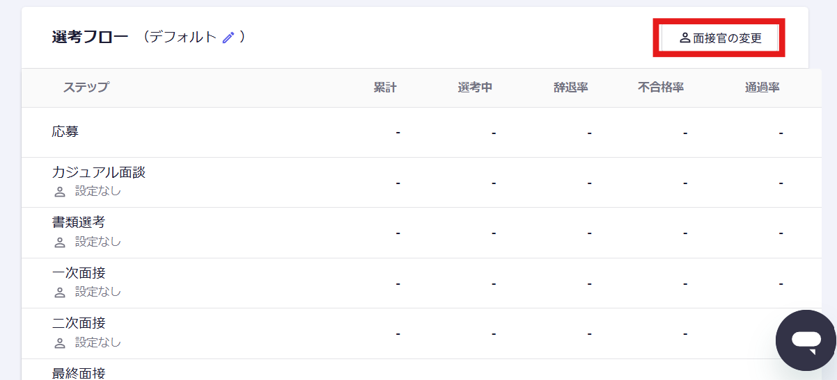Screen dimensions: 837x380
Task: Click the 選考フロー heading
Action: 91,38
